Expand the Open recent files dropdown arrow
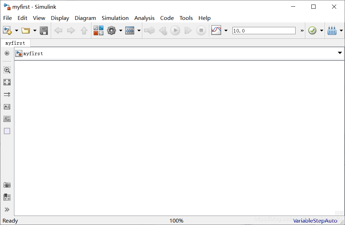 pyautogui.click(x=35, y=30)
